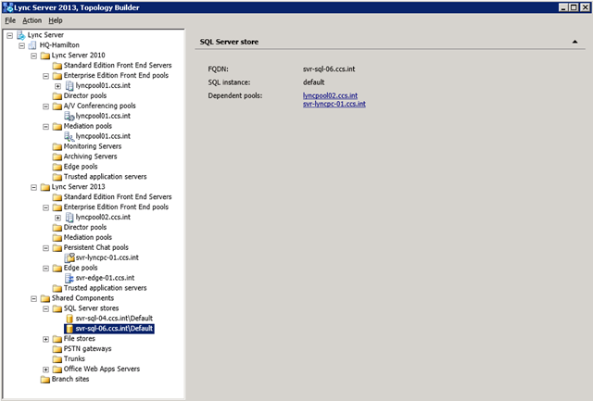This screenshot has height=401, width=593.
Task: Click the Lync Server 2010 folder icon
Action: tap(45, 56)
